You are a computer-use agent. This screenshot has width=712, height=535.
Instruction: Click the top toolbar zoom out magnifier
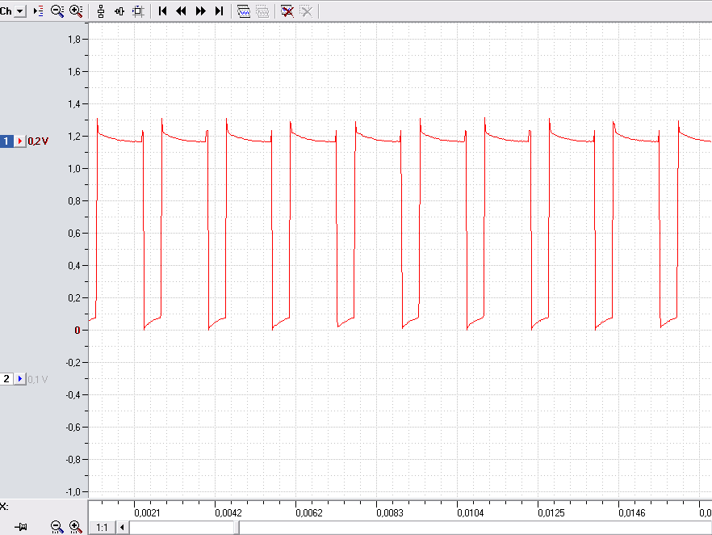(x=57, y=11)
